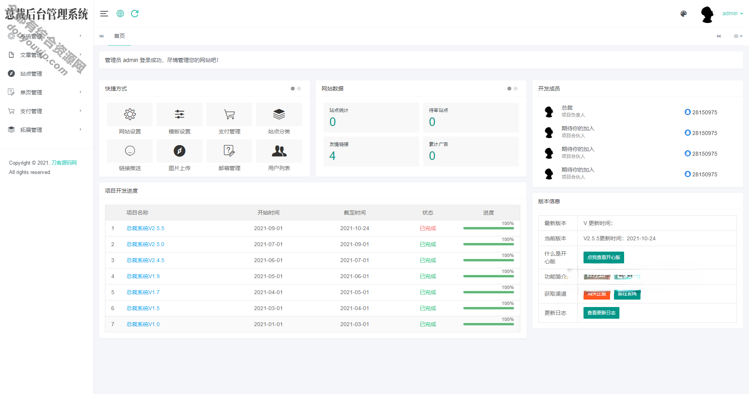Click 总裁 项目负责人 member avatar
749x394 pixels.
click(549, 112)
